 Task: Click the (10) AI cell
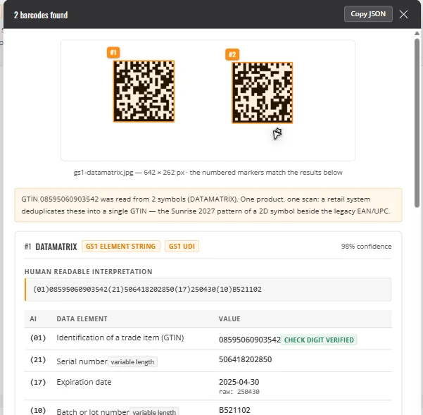38,410
